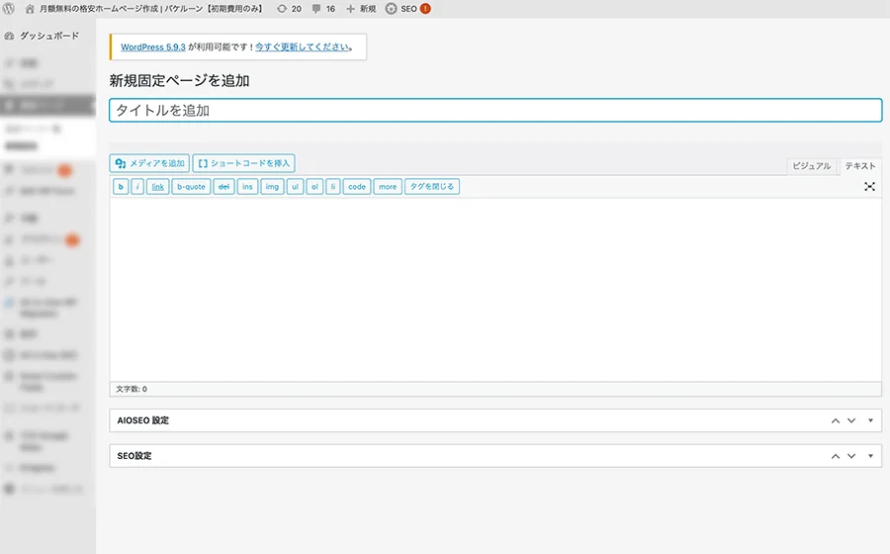Insert read more tag with more button
890x554 pixels.
(388, 187)
